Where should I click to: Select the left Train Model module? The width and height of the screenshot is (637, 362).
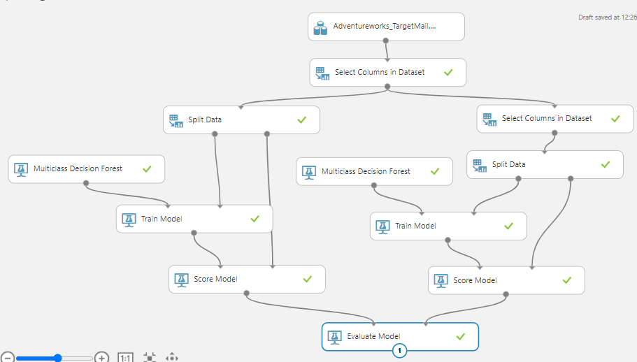194,219
